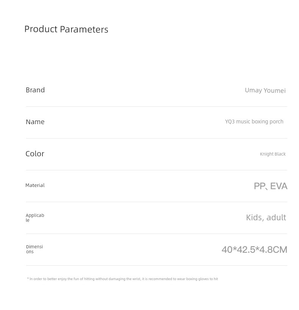Click the divider line below Brand row
This screenshot has width=299, height=310.
pyautogui.click(x=156, y=107)
